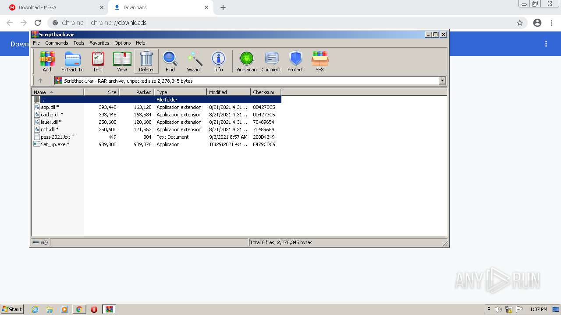Open the Favorites menu
The image size is (561, 315).
99,43
